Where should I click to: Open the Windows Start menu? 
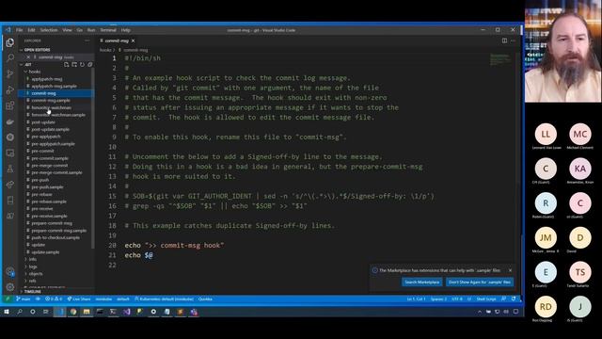[x=7, y=312]
